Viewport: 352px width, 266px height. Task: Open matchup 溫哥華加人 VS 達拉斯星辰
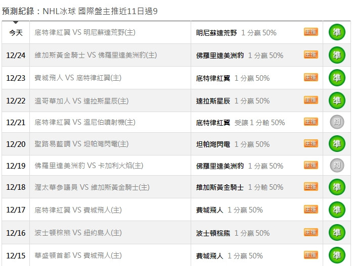(81, 101)
